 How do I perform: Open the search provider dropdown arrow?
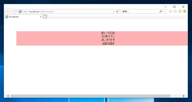click(x=164, y=12)
